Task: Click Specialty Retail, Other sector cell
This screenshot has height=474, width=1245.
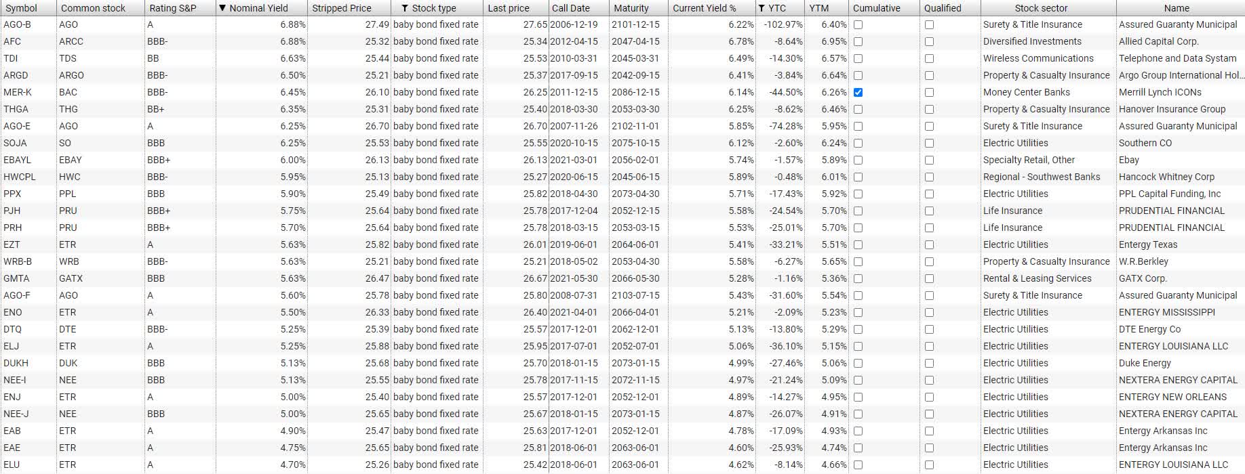Action: [1048, 160]
